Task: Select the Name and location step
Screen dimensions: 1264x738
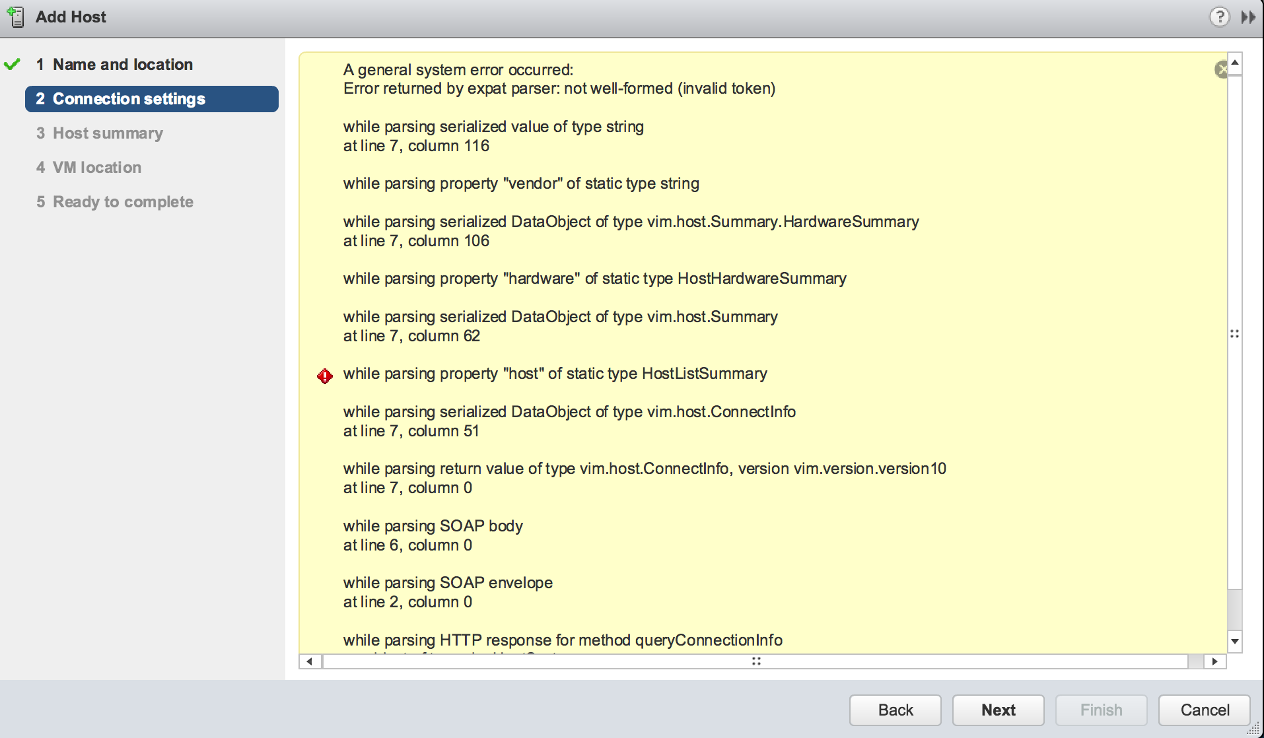Action: pos(122,64)
